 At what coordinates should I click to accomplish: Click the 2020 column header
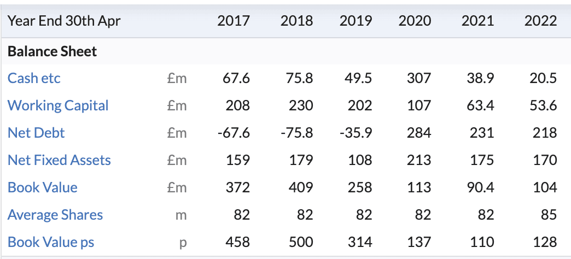(x=415, y=21)
